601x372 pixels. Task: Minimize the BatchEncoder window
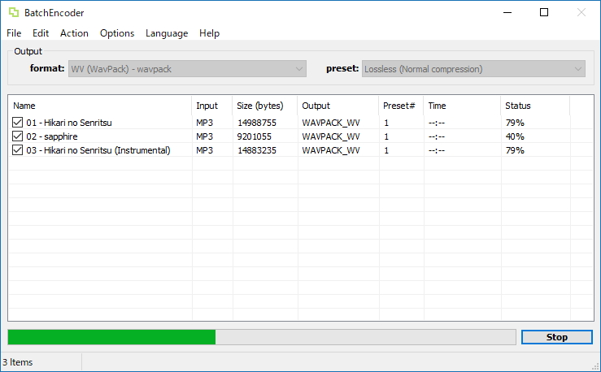tap(507, 13)
